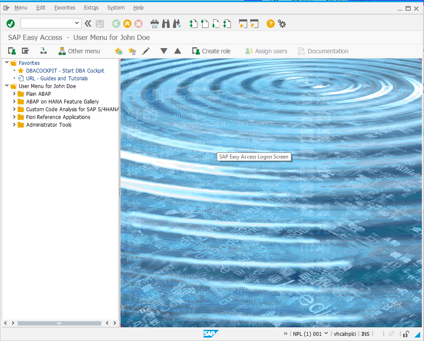Click the Delete Favorites star-trash icon
The image size is (424, 341).
pos(132,51)
